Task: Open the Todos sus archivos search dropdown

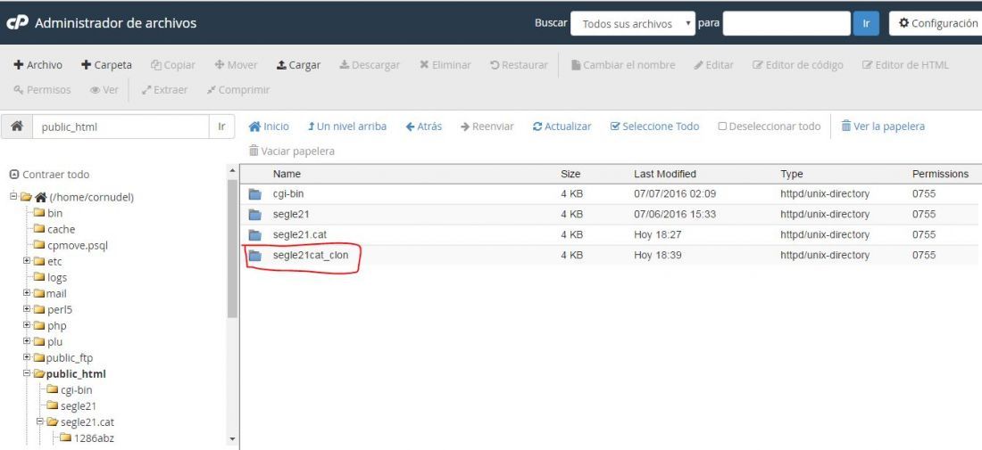Action: point(633,24)
